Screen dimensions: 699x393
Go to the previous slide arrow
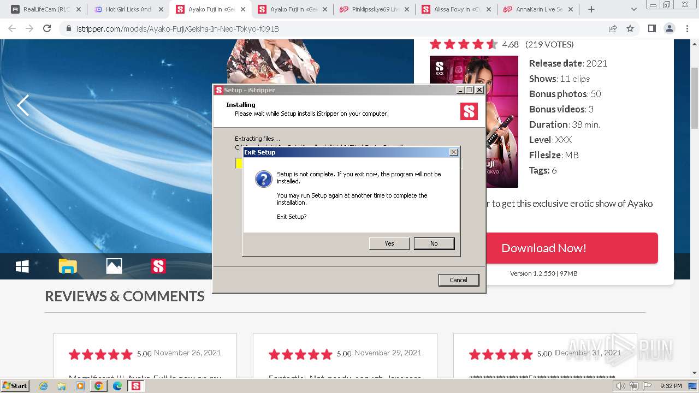[x=23, y=105]
